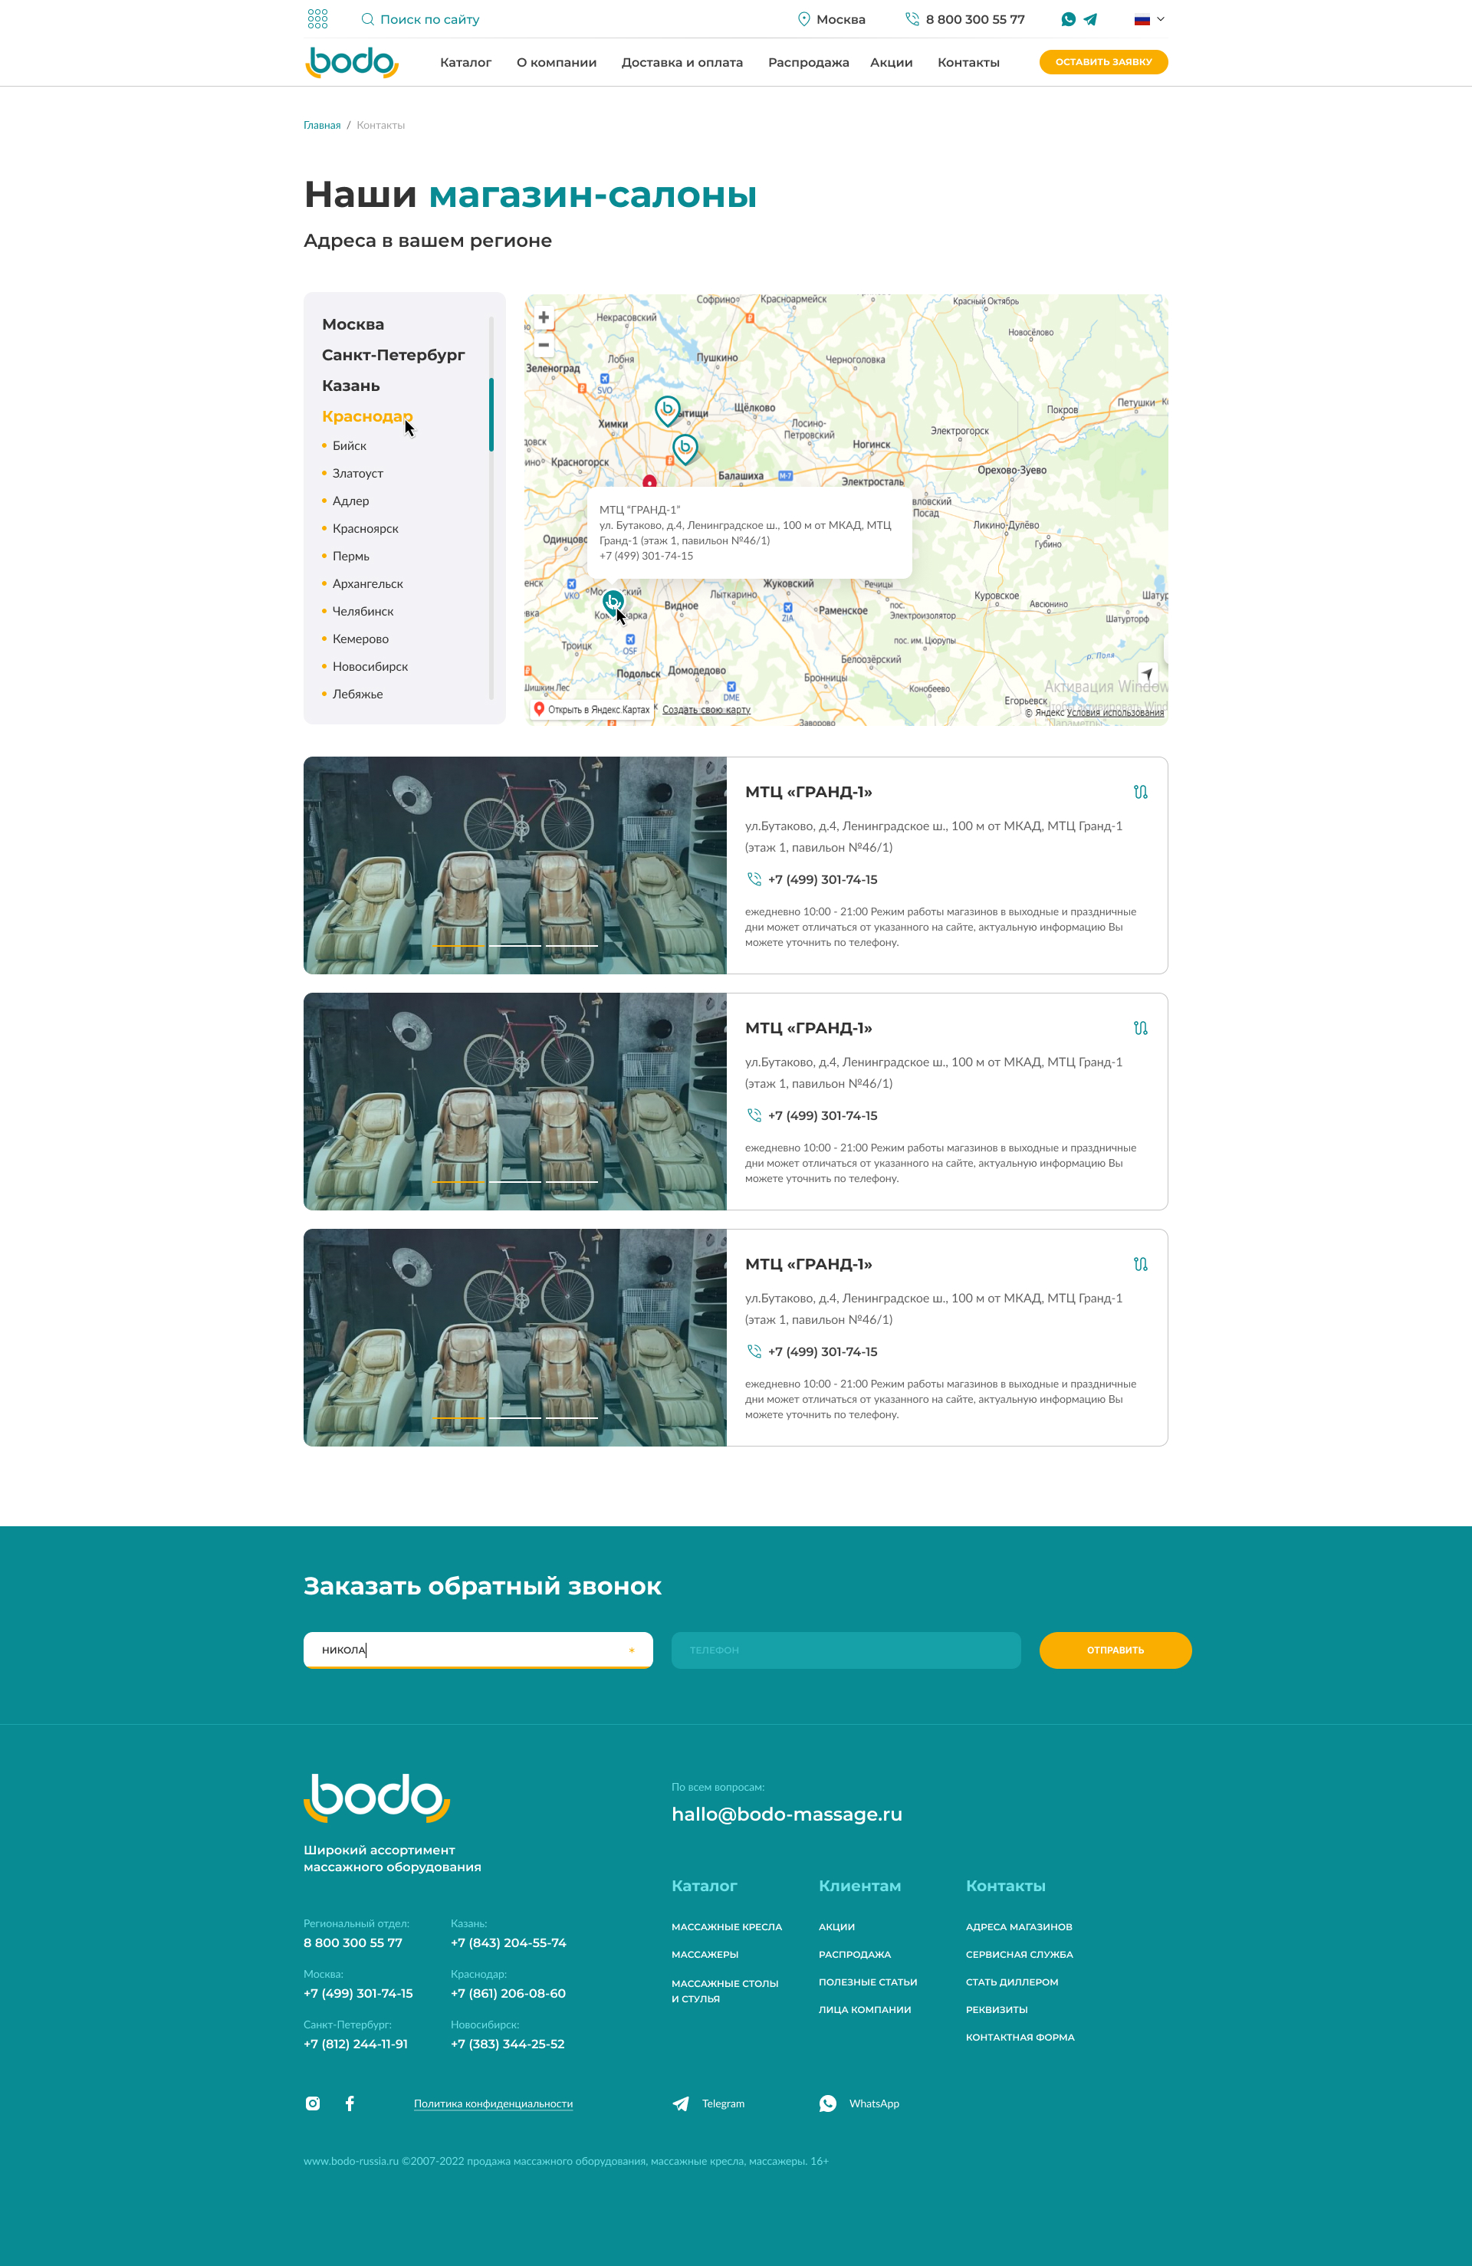Viewport: 1472px width, 2266px height.
Task: Click the footer Telegram icon
Action: pyautogui.click(x=681, y=2103)
